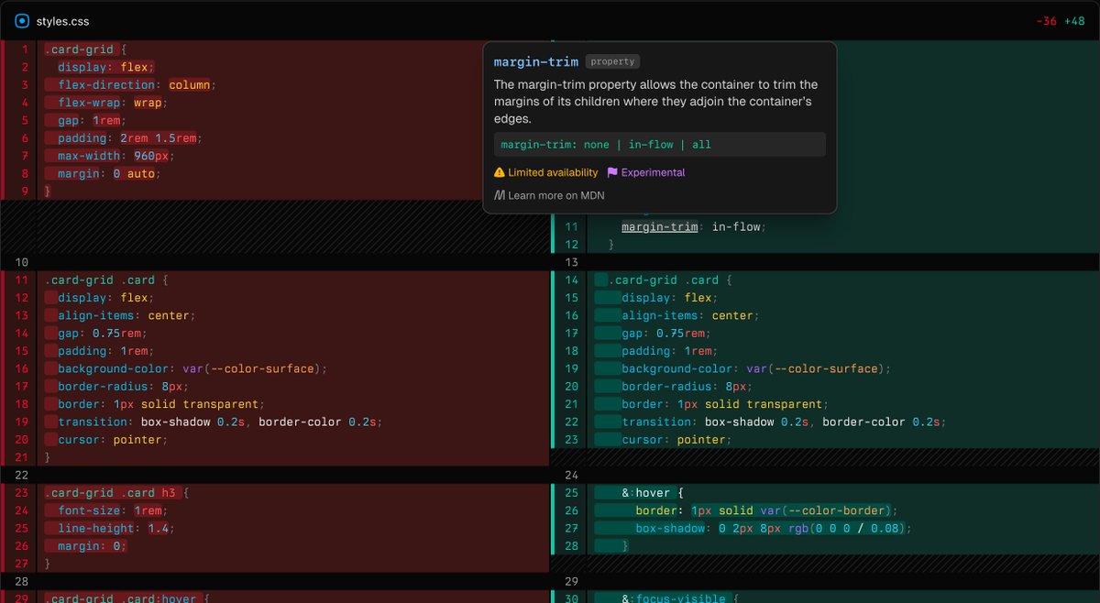Click the removed line flex-direction: column;

(x=136, y=84)
